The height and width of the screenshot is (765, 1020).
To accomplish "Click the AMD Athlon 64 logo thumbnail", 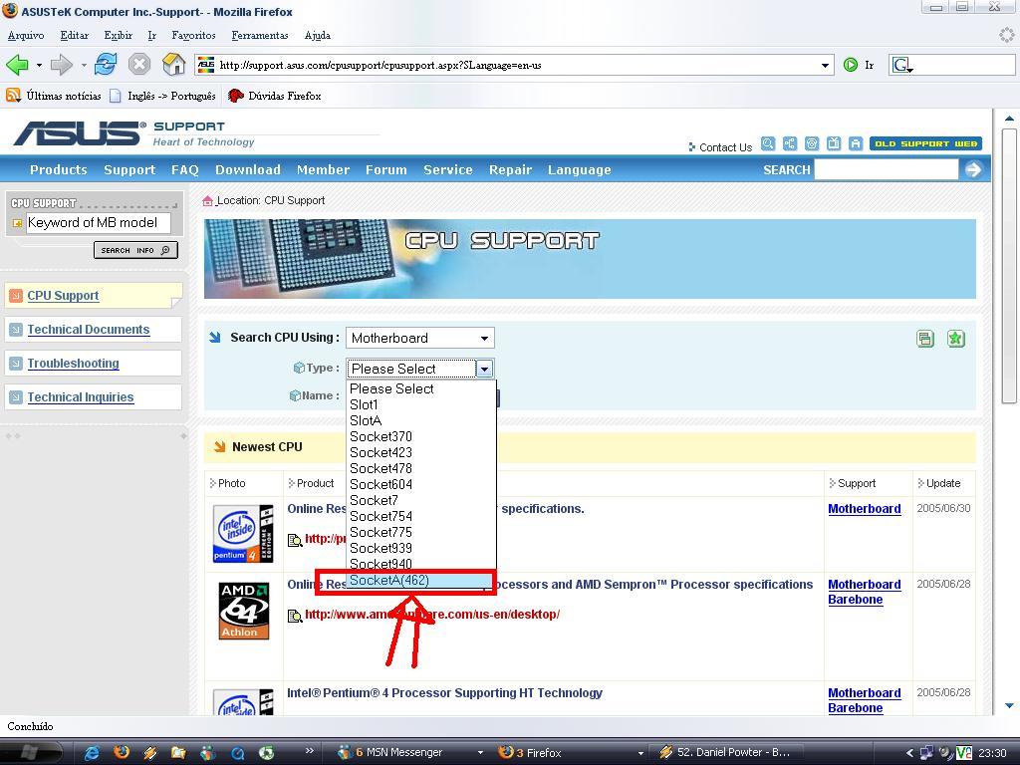I will [243, 611].
